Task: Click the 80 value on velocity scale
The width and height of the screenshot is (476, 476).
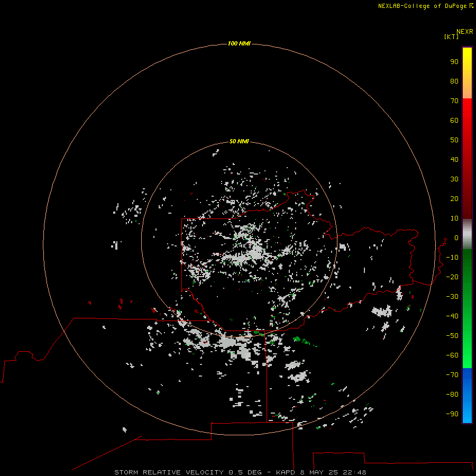Action: click(x=454, y=81)
